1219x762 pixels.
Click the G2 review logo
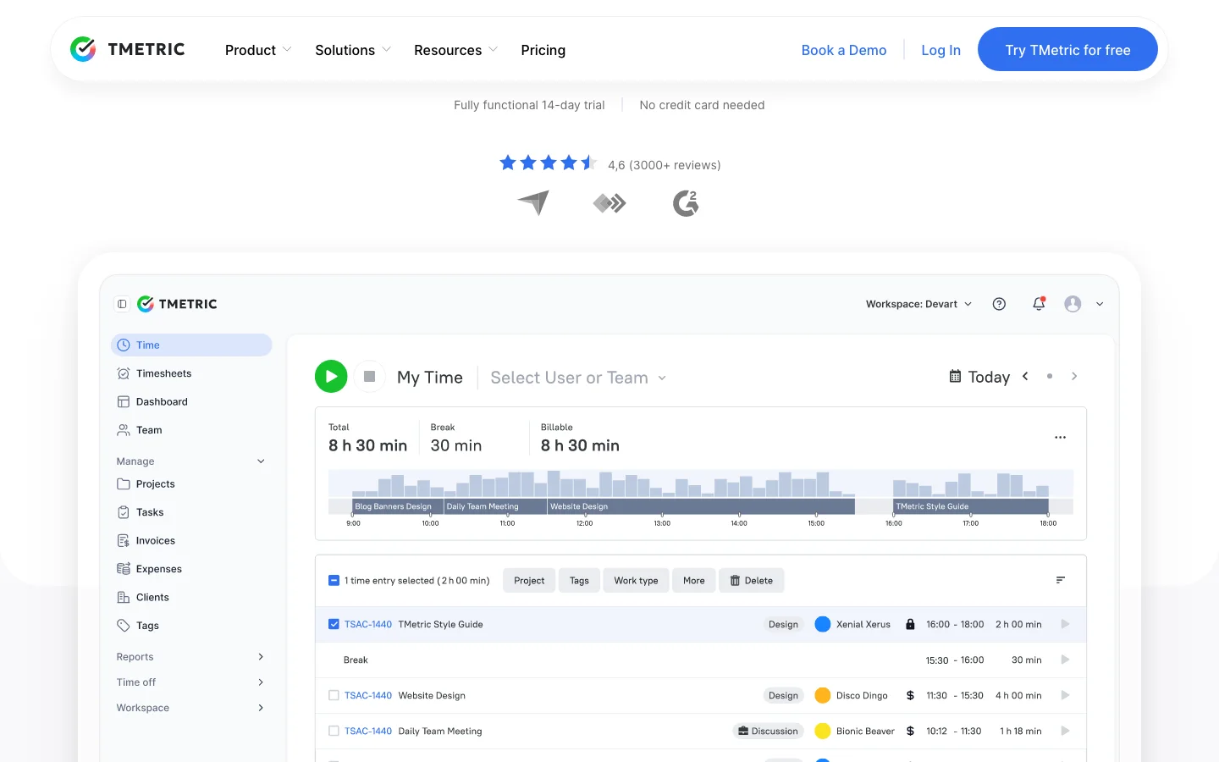point(686,203)
